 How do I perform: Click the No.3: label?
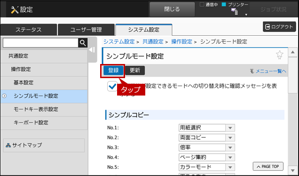tap(113, 148)
